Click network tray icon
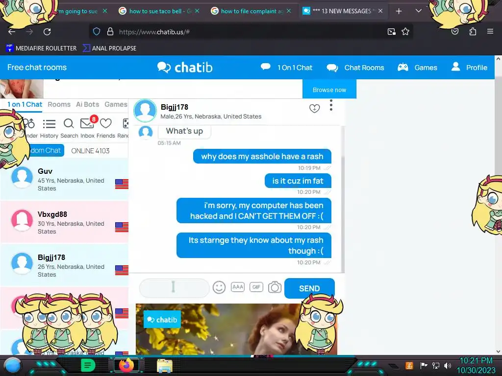 coord(435,365)
